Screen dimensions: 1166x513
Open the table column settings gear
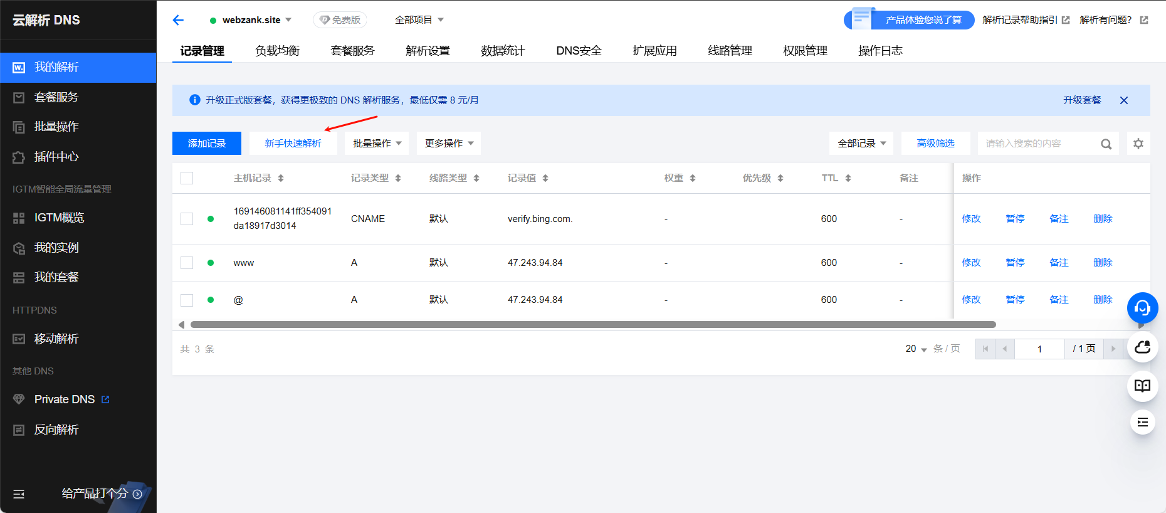1138,144
